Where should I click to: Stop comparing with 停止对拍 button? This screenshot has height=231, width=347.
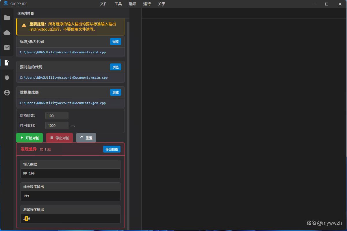[x=60, y=138]
